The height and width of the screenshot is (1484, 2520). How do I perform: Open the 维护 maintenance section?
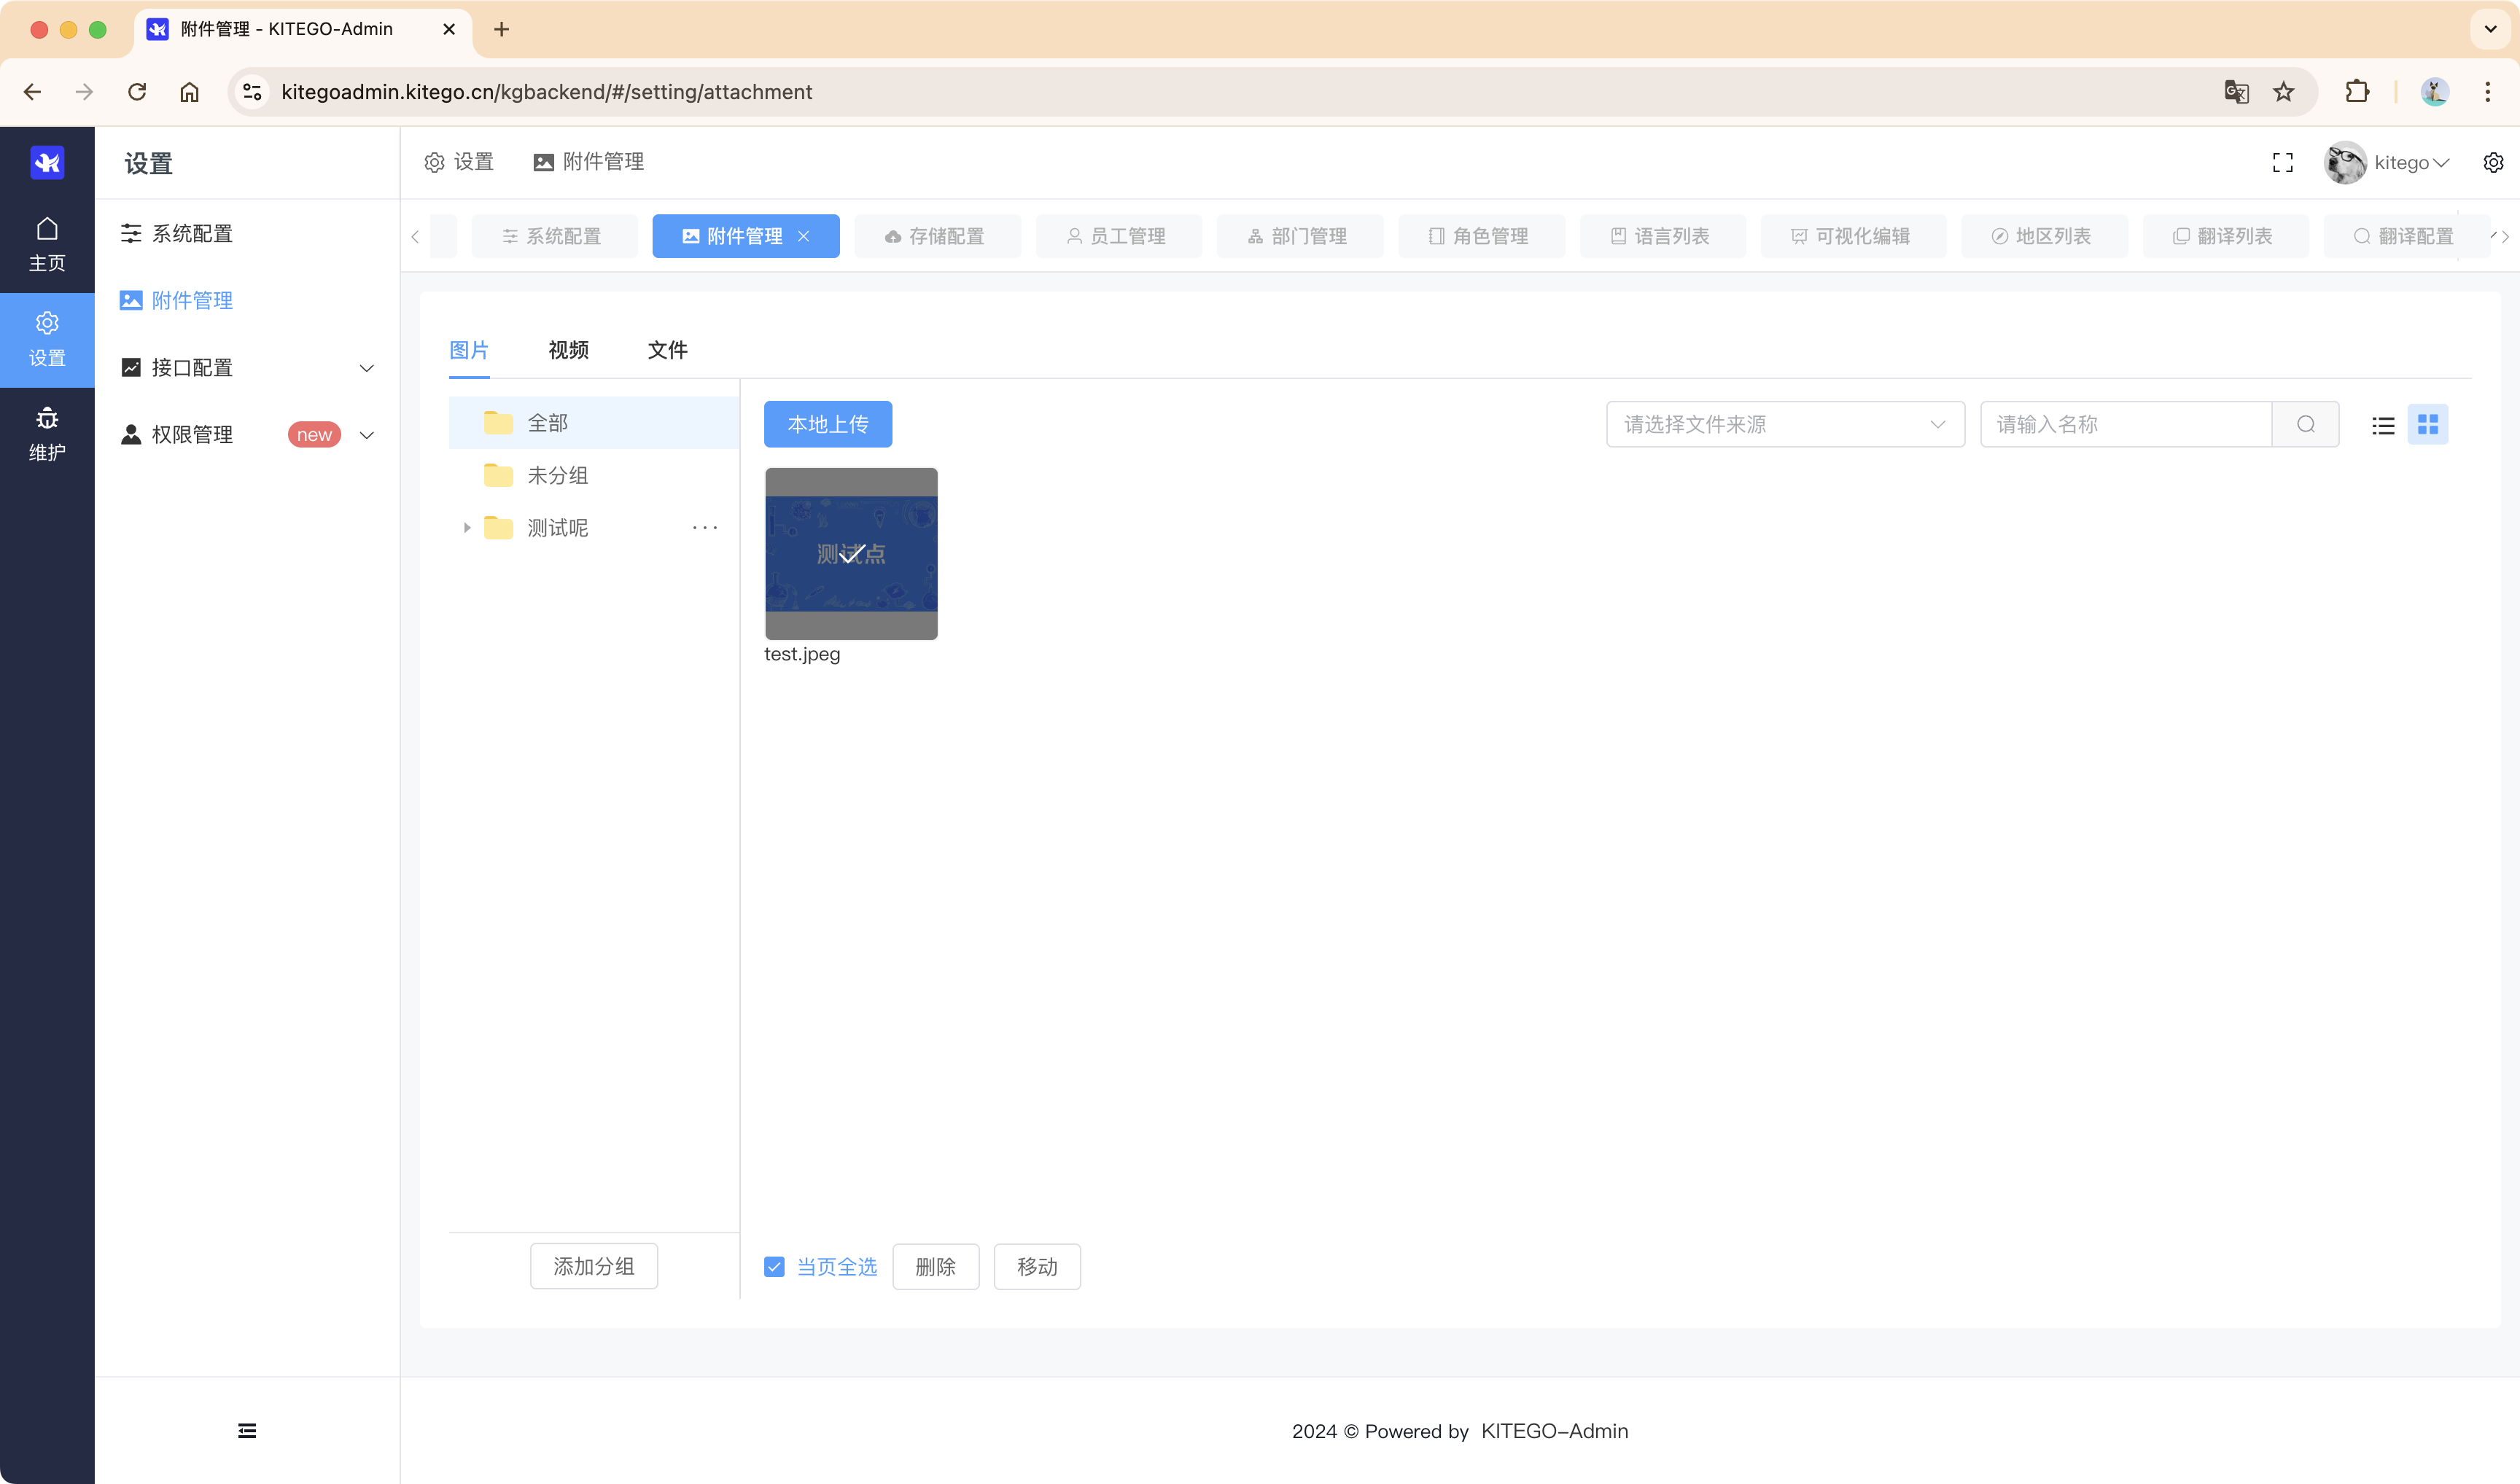point(47,434)
